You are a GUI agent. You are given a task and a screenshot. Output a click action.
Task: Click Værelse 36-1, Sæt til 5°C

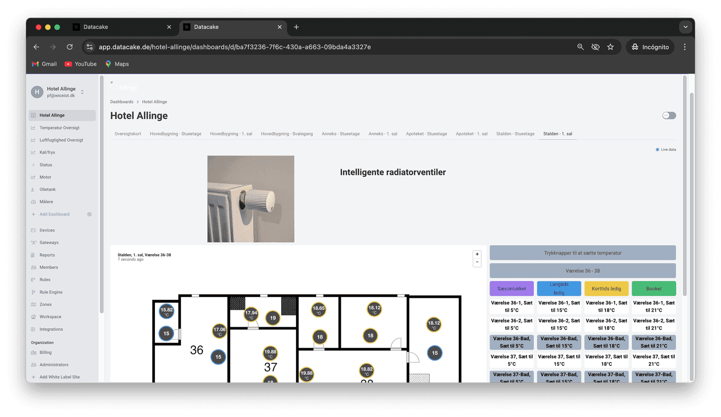[512, 307]
